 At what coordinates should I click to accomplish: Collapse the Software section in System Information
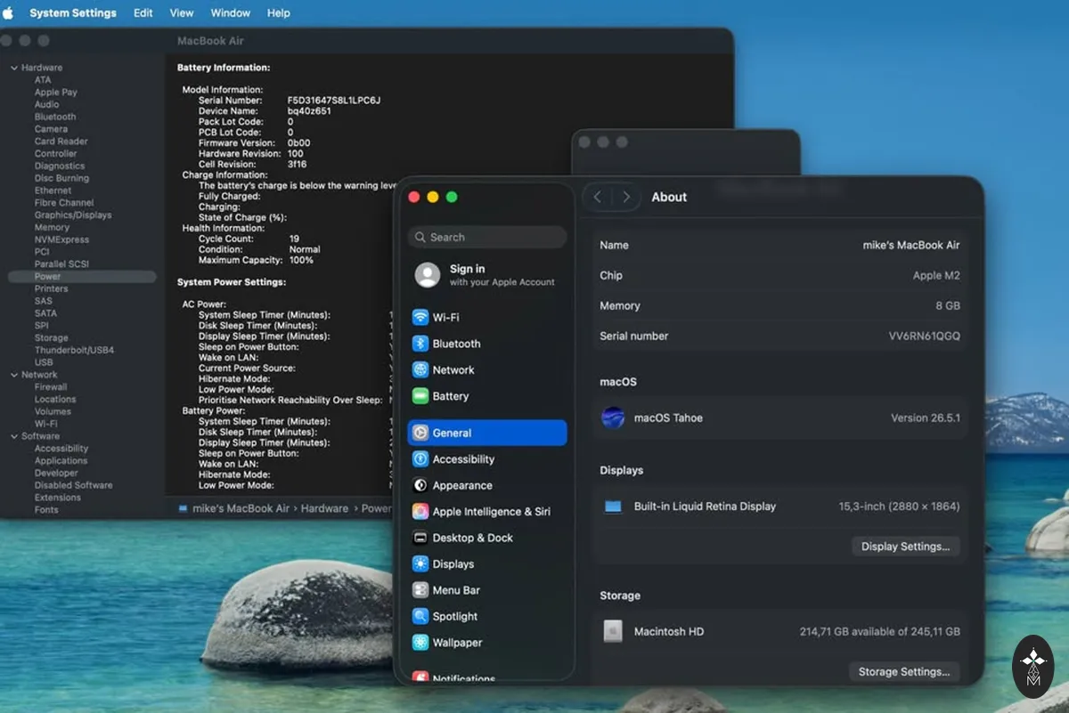click(x=14, y=436)
